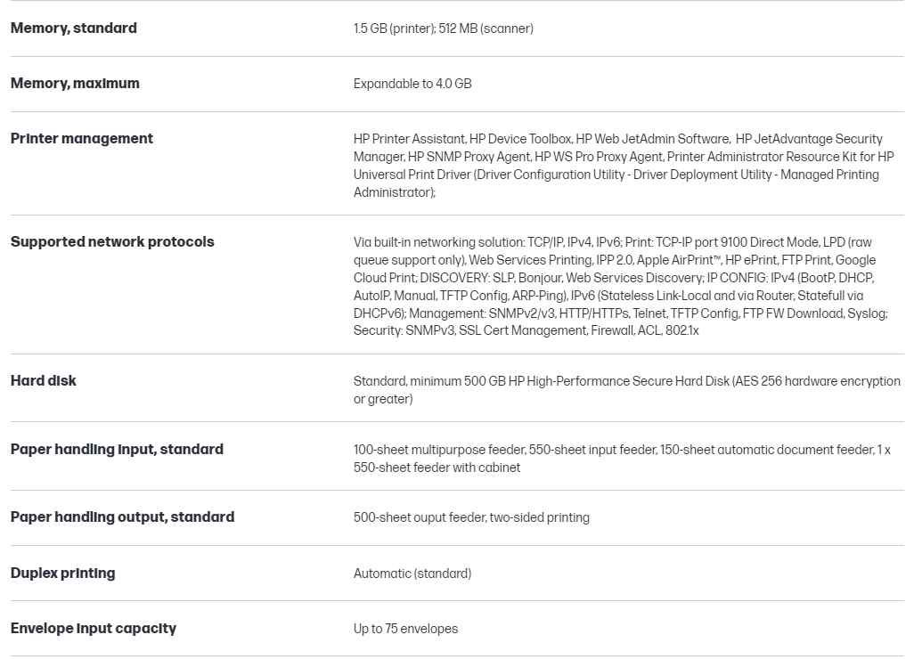This screenshot has height=659, width=914.
Task: Click the 'Memory, standard' label
Action: point(74,28)
